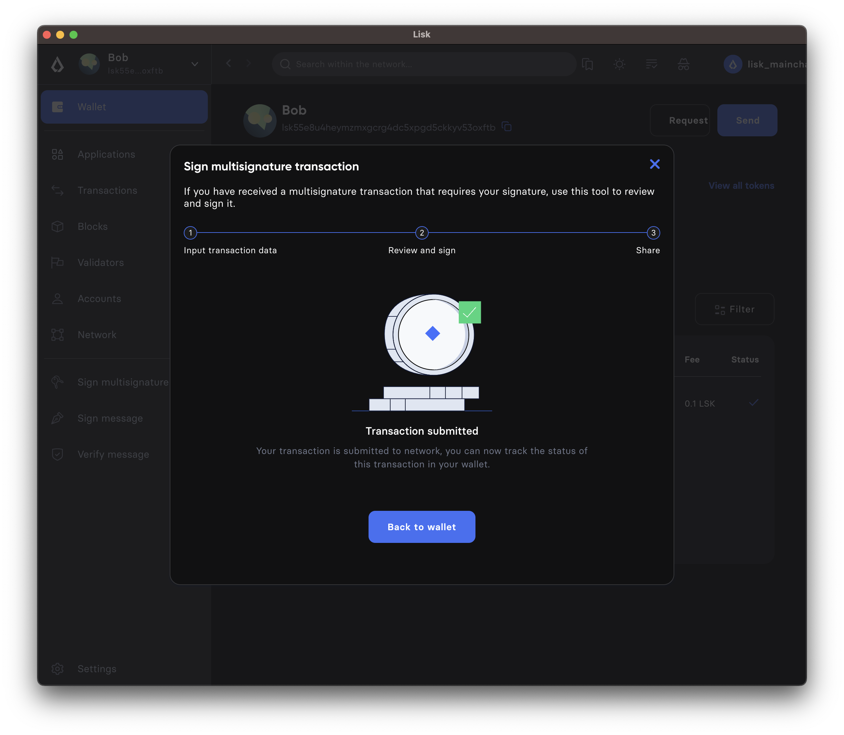
Task: Click step 2 Review and sign marker
Action: pyautogui.click(x=422, y=233)
